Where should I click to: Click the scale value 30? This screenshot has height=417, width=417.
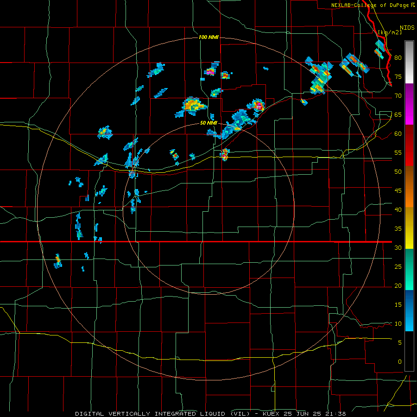398,248
